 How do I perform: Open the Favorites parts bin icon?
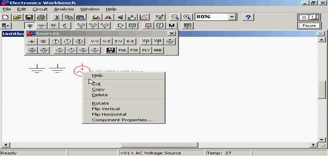(5, 26)
